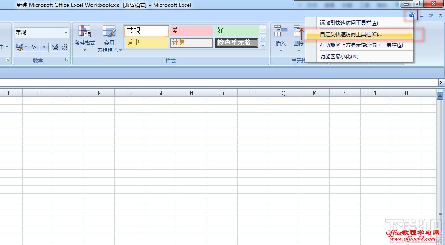Screen dimensions: 445x245
Task: Open the 常规 number format dropdown
Action: [66, 32]
